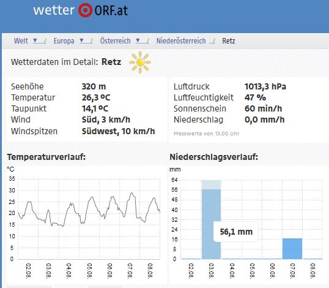Go to the Niederösterreich breadcrumb
Viewport: 329px width, 288px height.
[x=181, y=41]
